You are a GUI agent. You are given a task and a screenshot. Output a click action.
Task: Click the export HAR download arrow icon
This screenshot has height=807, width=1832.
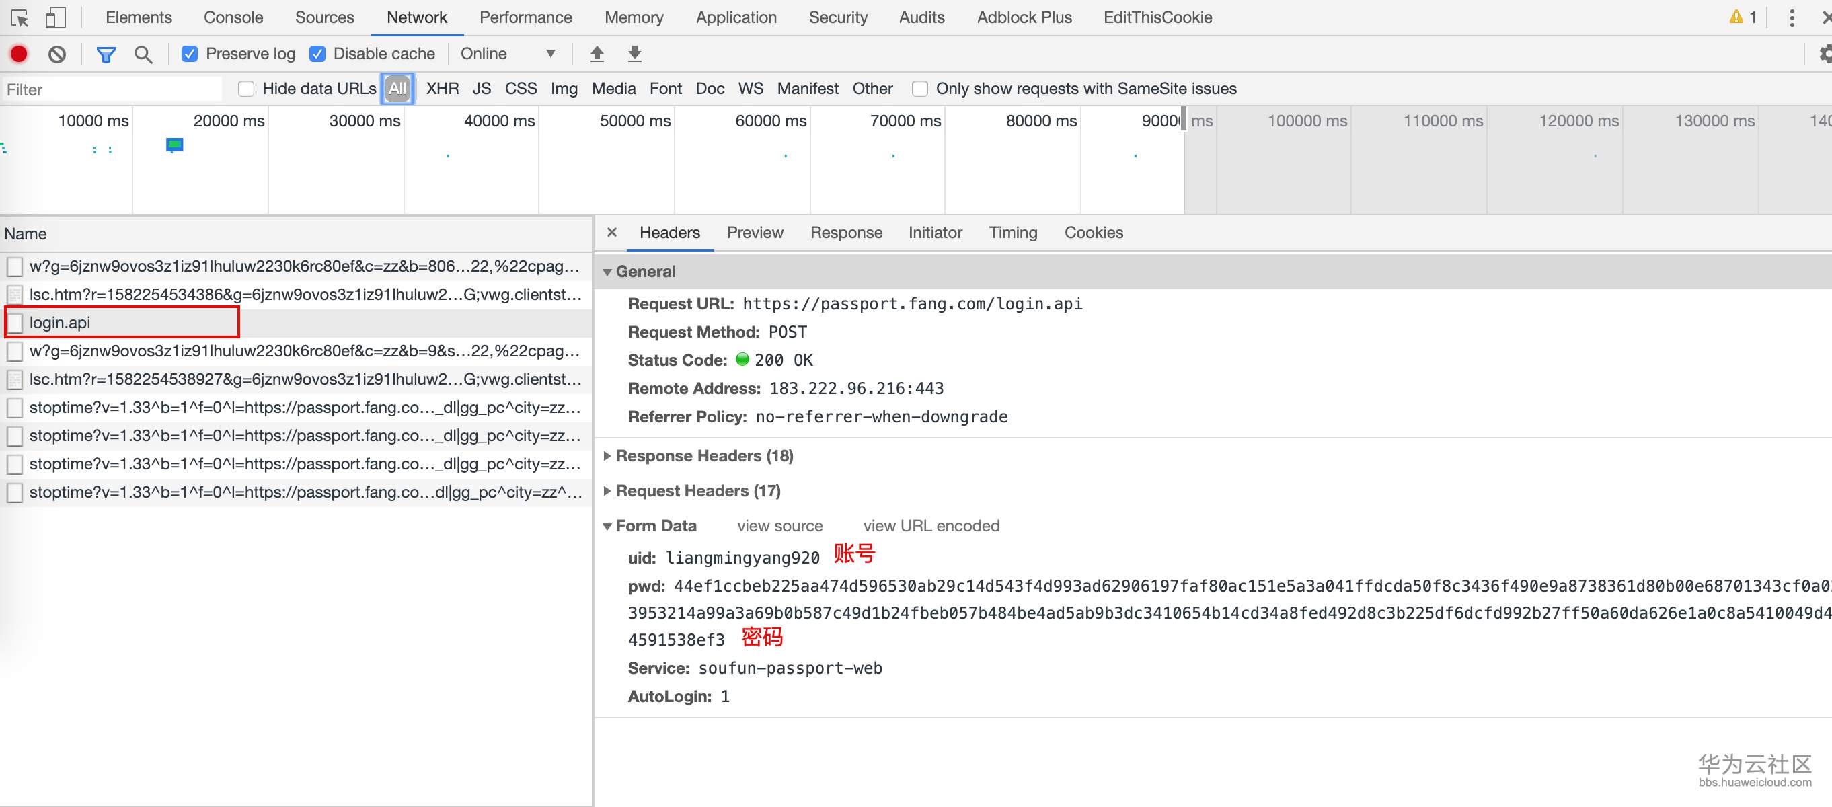[634, 54]
